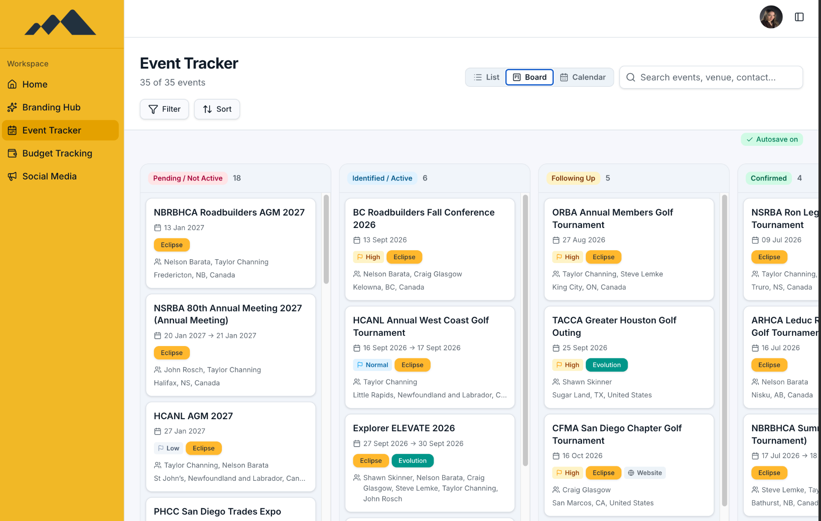Open the Social Media section
The height and width of the screenshot is (521, 821).
point(60,176)
